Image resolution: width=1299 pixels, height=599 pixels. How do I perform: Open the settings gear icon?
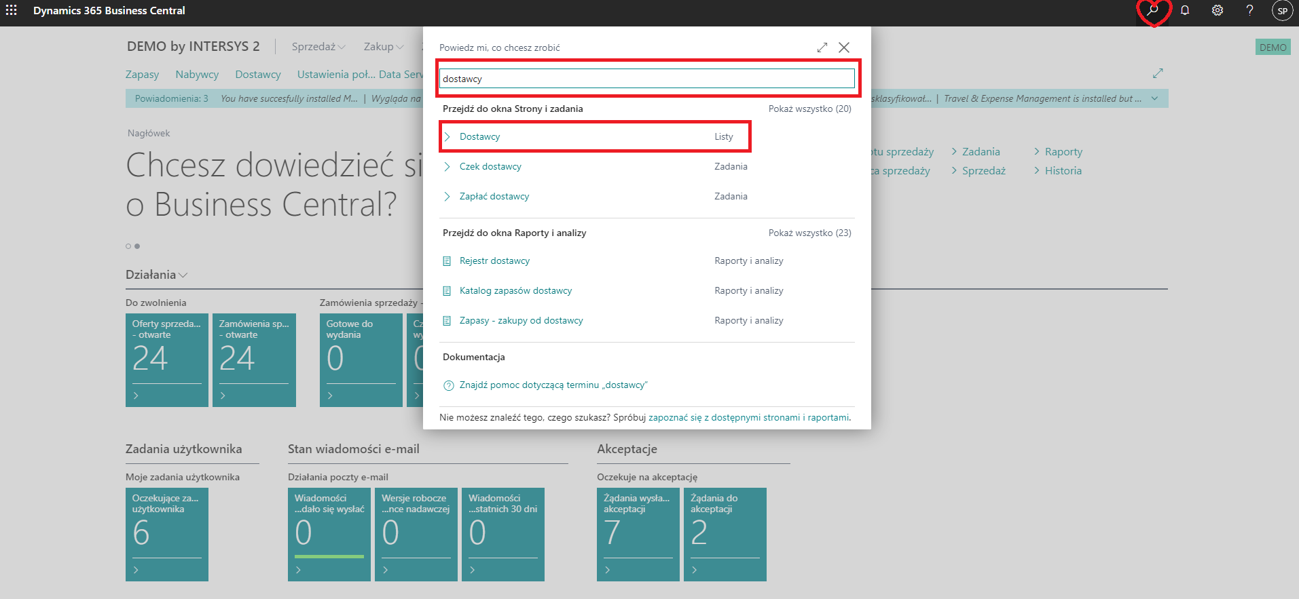click(1218, 10)
